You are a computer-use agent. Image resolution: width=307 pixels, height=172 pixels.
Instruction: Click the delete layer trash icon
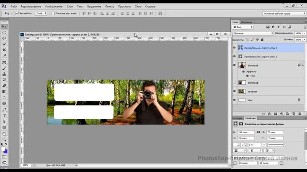click(300, 114)
